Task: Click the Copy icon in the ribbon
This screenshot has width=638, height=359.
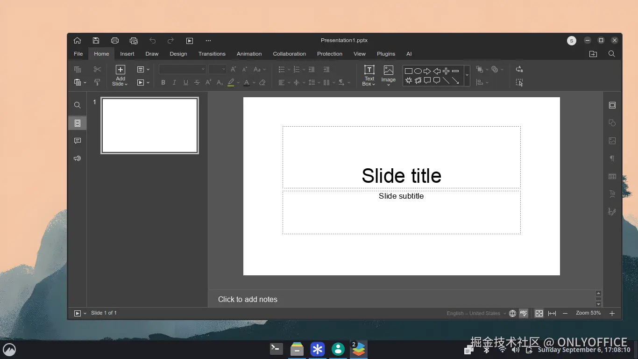Action: click(x=78, y=69)
